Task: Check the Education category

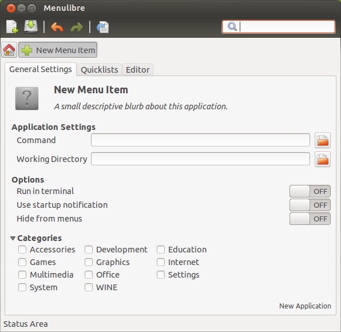Action: pyautogui.click(x=161, y=250)
